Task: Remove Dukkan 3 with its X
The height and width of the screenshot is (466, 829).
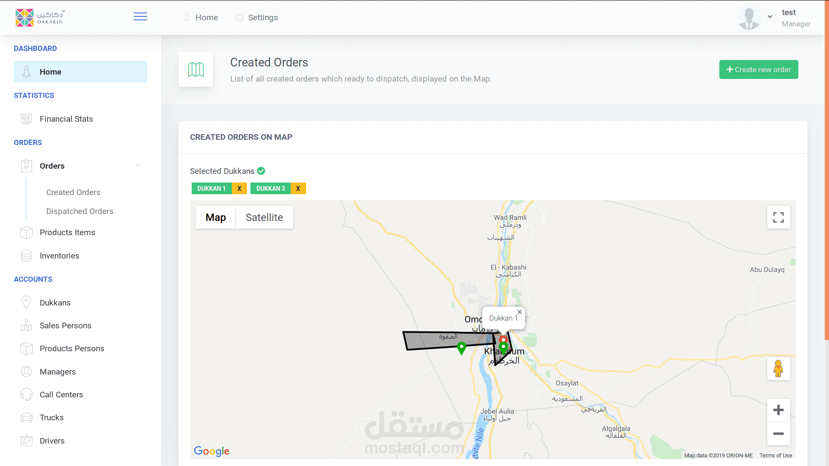Action: tap(298, 189)
